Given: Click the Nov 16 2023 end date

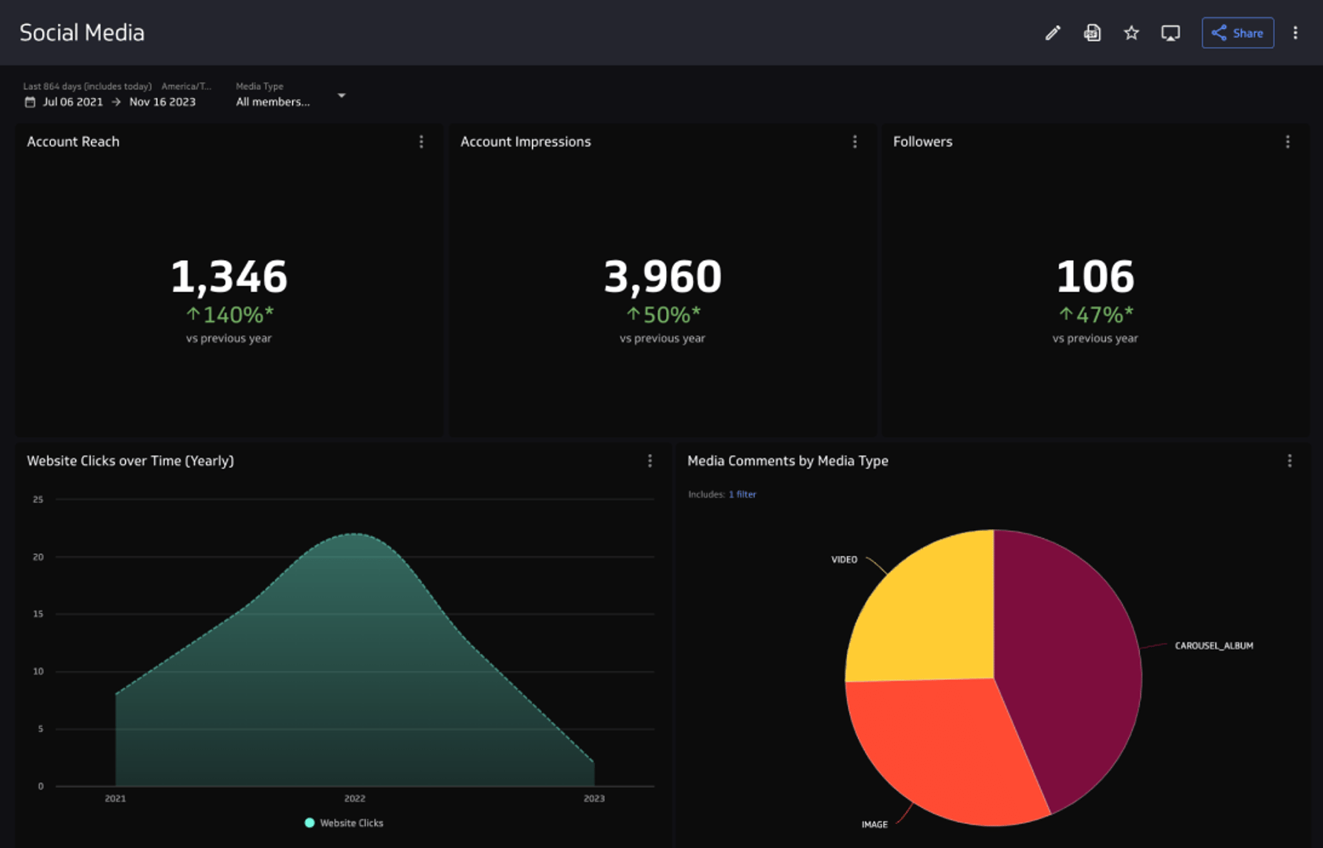Looking at the screenshot, I should click(163, 102).
